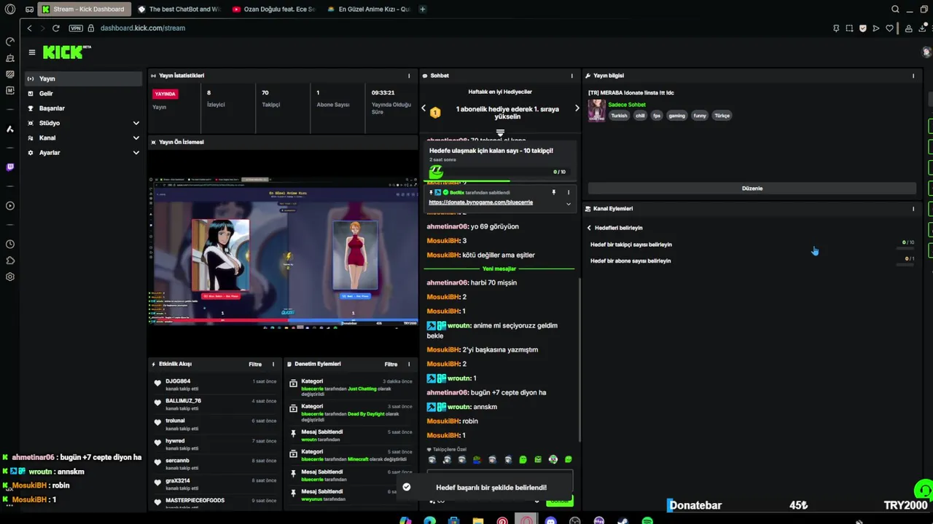
Task: Go back using Hedefleri belirleyin arrow
Action: coord(589,228)
